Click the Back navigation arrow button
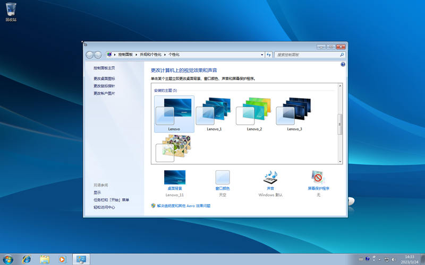Screen dimensions: 425x265 coord(90,55)
